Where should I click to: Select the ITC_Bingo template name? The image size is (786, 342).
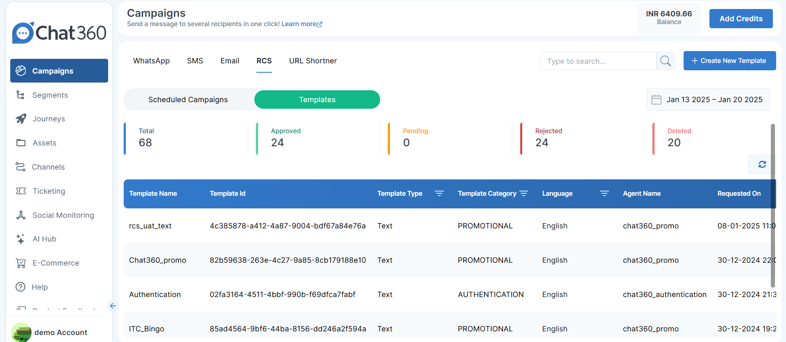pos(147,329)
